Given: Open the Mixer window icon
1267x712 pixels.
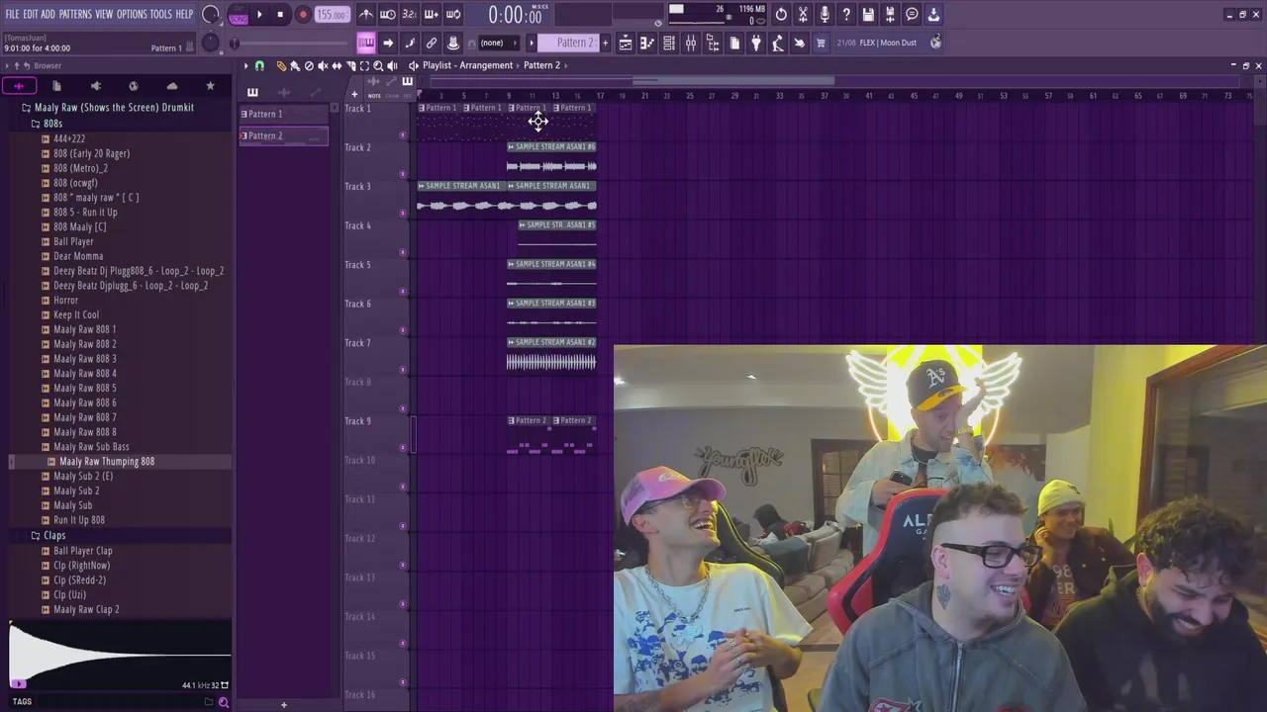Looking at the screenshot, I should pos(691,43).
